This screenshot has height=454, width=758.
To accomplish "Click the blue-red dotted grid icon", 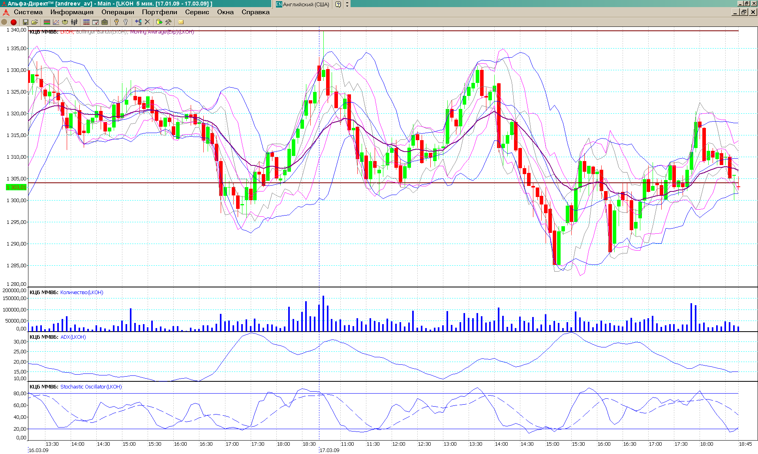I will click(x=86, y=22).
